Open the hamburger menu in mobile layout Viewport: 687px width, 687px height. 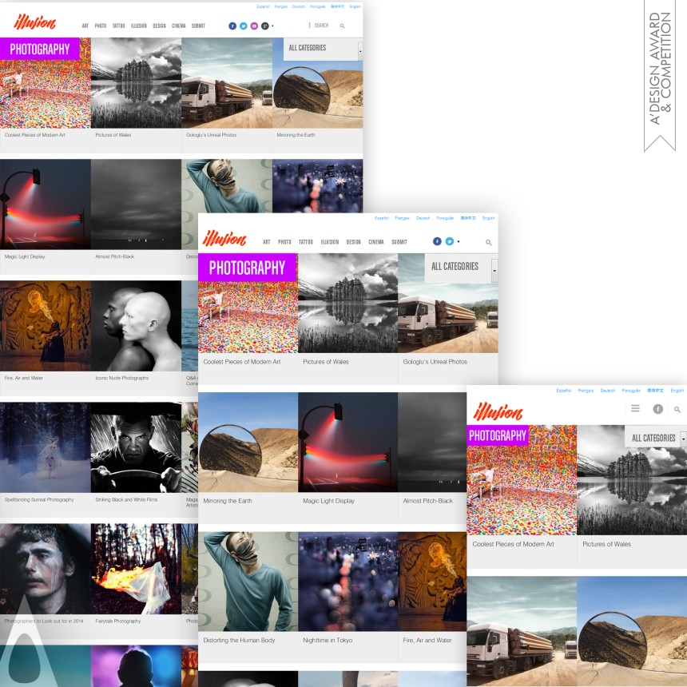click(x=635, y=408)
